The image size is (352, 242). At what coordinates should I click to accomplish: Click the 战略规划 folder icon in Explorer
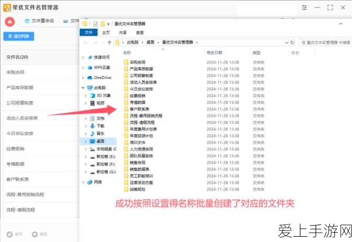(x=126, y=189)
